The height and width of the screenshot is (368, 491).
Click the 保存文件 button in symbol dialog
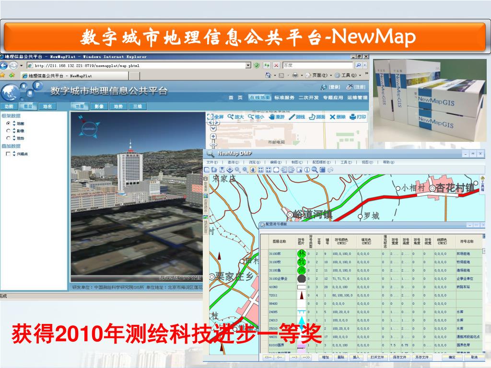pyautogui.click(x=399, y=357)
